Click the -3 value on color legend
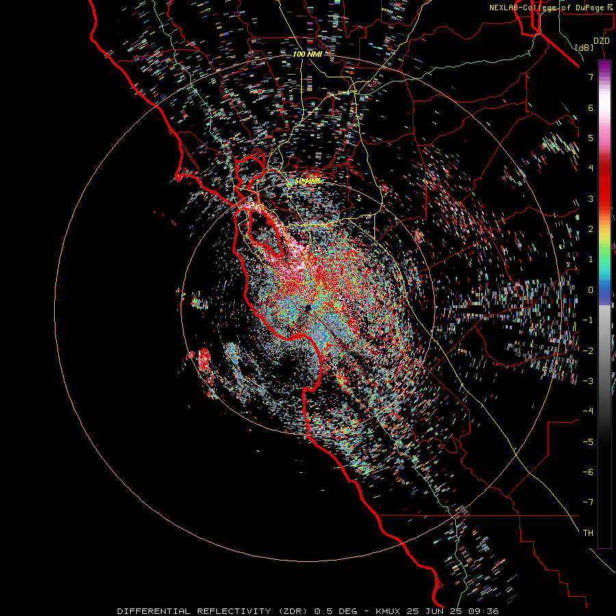This screenshot has height=616, width=616. tap(588, 381)
